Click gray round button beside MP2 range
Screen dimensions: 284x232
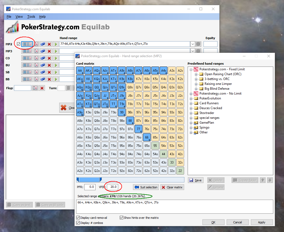pyautogui.click(x=198, y=44)
